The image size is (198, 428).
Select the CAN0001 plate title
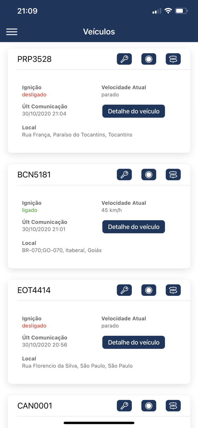[35, 406]
